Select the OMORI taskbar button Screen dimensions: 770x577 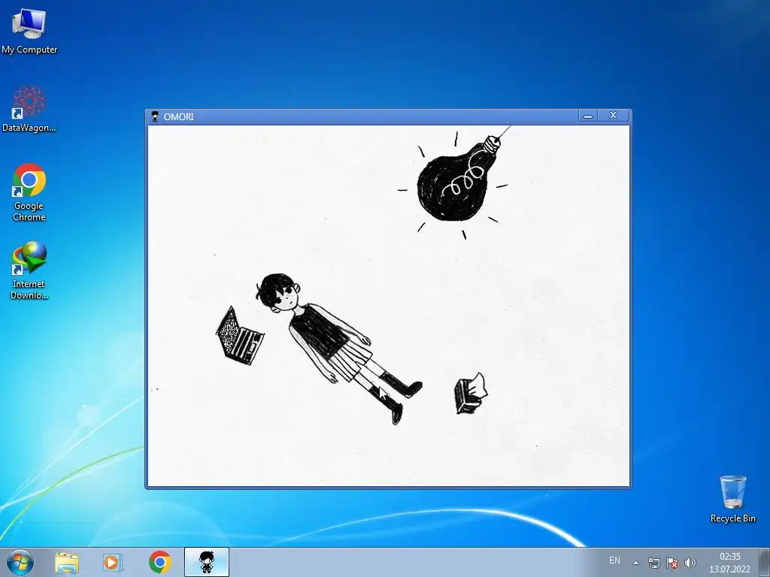pos(207,562)
